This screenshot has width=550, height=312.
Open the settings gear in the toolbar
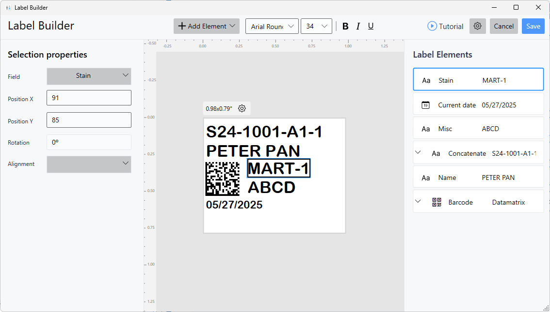(x=477, y=26)
